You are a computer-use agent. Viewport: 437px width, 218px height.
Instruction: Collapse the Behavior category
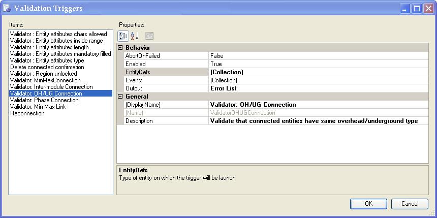coord(120,48)
